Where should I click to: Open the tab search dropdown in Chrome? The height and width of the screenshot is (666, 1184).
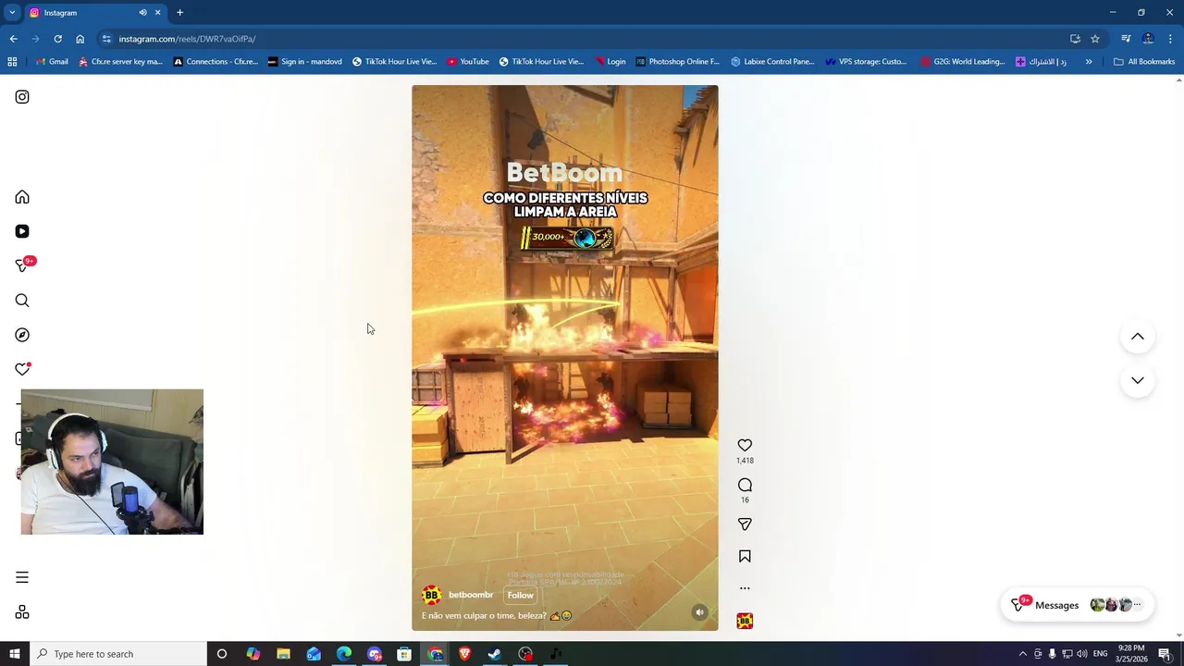point(12,13)
